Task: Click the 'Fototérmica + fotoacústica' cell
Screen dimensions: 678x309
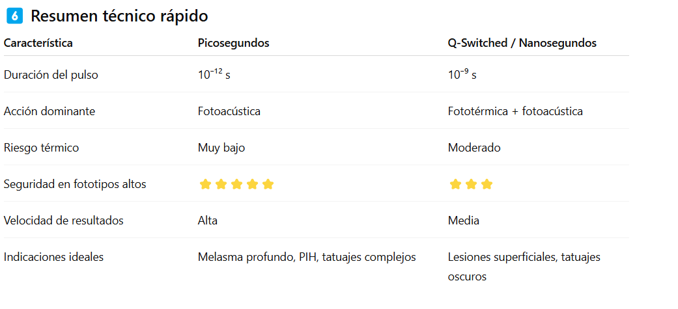Action: pos(515,111)
